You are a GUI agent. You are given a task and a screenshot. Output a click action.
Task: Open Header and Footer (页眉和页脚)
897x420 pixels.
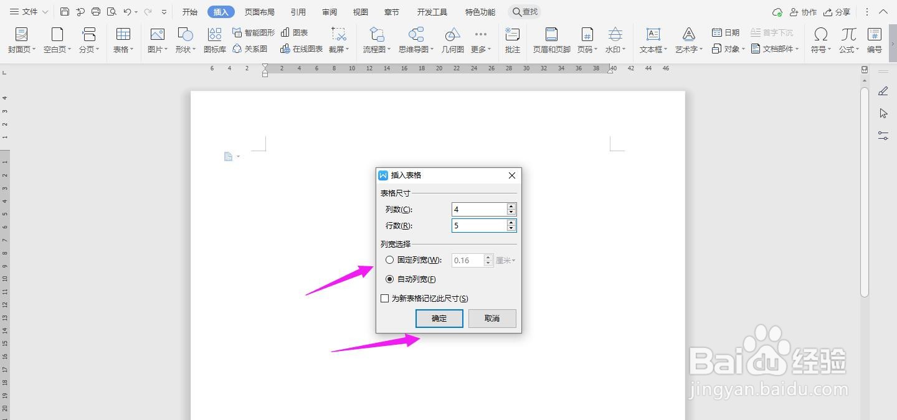tap(551, 40)
